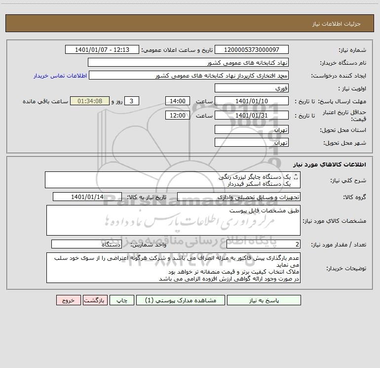Click the 'خروج' exit button
380x368 pixels.
pos(68,300)
